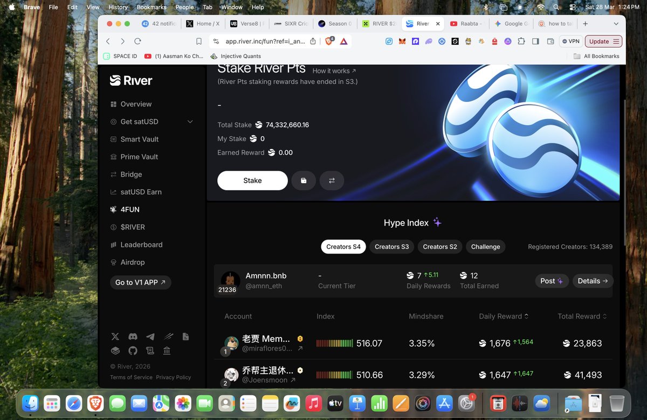Screen dimensions: 647x420
Task: Click the share icon in address bar
Action: coord(313,41)
